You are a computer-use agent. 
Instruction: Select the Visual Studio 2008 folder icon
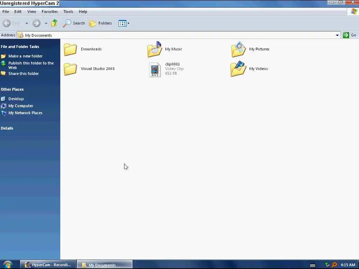(x=70, y=69)
